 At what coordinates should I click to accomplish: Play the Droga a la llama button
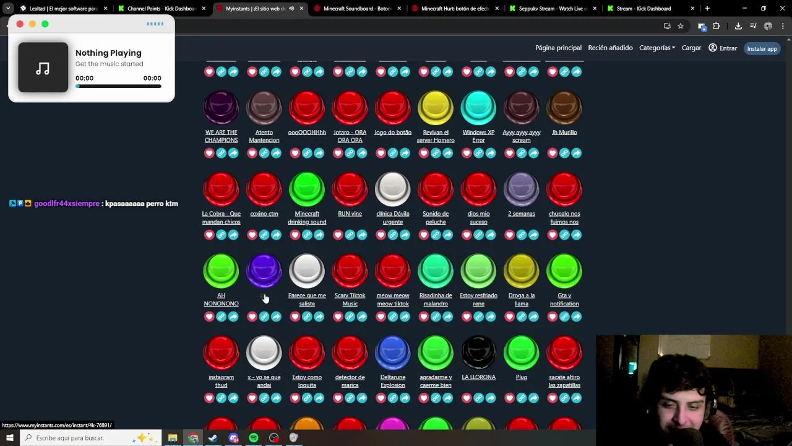pos(522,271)
